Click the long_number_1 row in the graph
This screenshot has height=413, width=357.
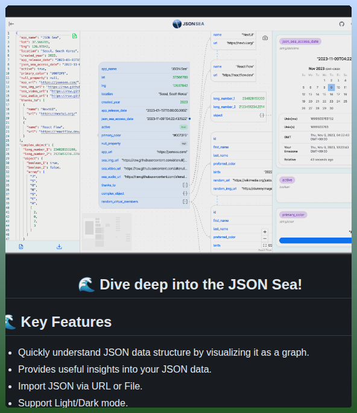239,98
